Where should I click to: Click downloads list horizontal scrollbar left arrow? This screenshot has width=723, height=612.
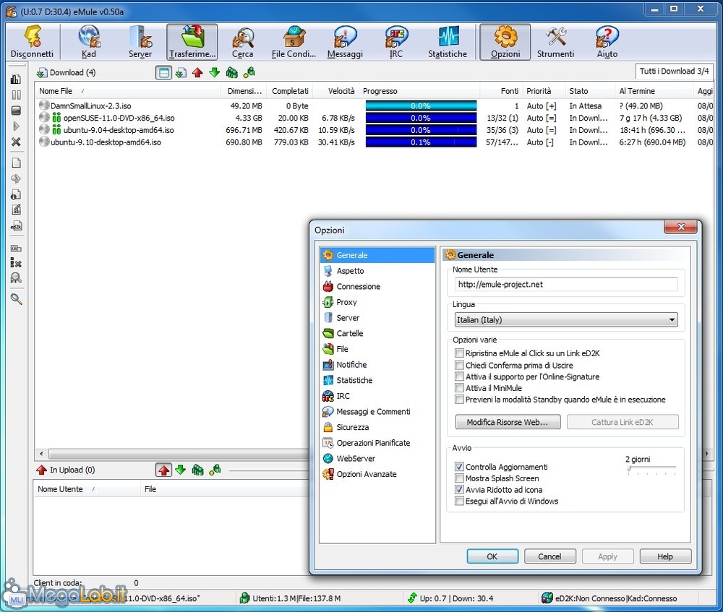[41, 454]
